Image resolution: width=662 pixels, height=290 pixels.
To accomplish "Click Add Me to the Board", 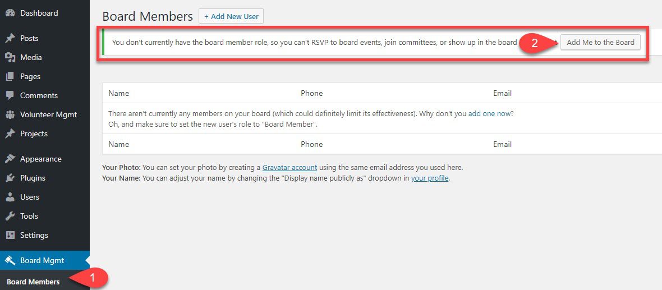I will pyautogui.click(x=600, y=42).
